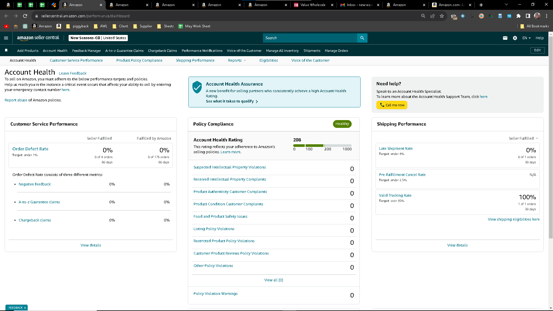This screenshot has width=553, height=311.
Task: Click the search magnifier button in Seller Central
Action: pos(362,38)
